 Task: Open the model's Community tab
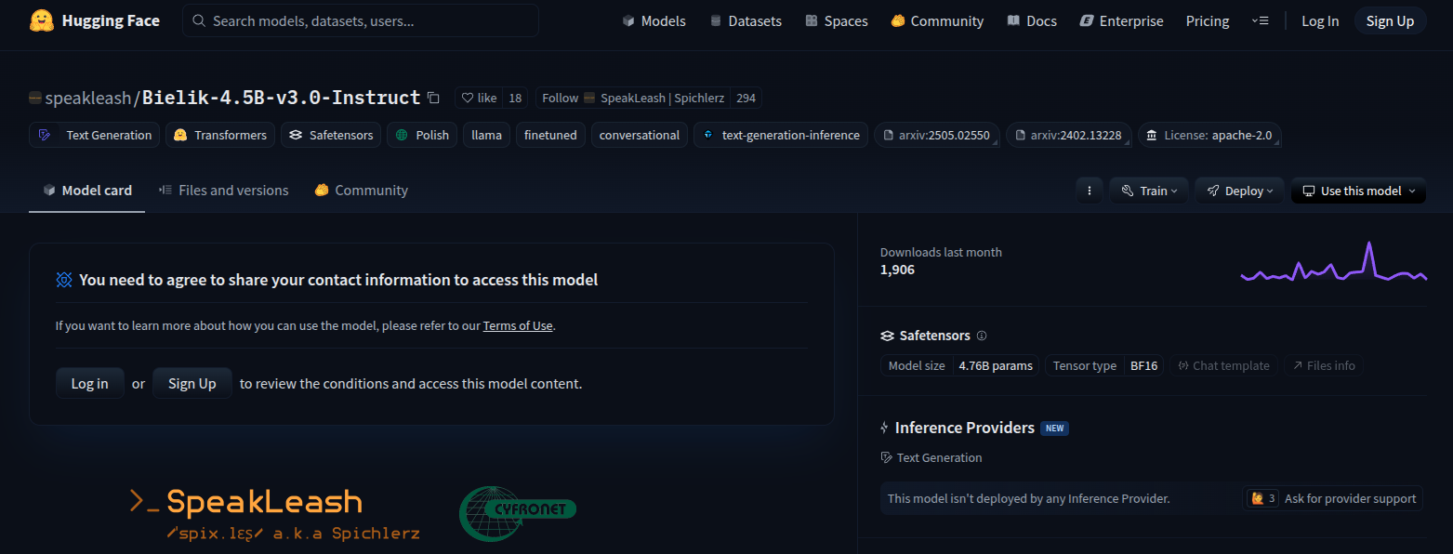pos(361,191)
